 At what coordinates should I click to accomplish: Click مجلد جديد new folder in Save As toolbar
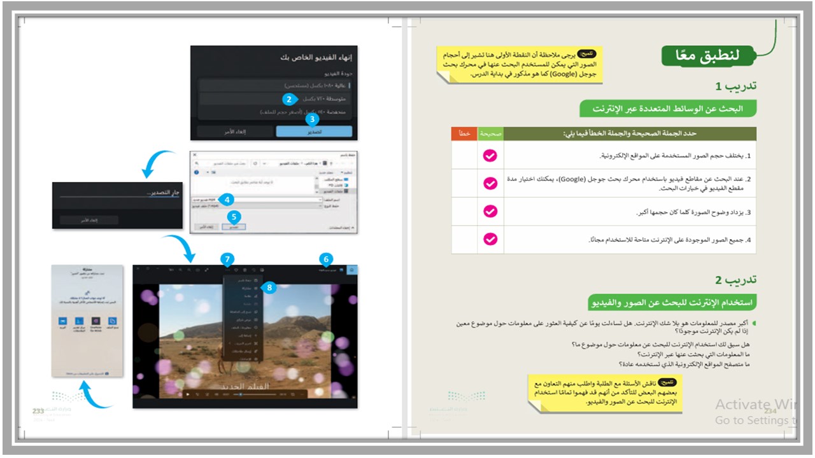[326, 172]
